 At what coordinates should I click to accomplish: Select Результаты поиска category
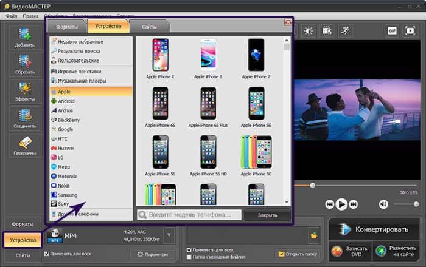(91, 51)
